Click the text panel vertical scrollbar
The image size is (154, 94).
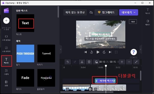[58, 12]
